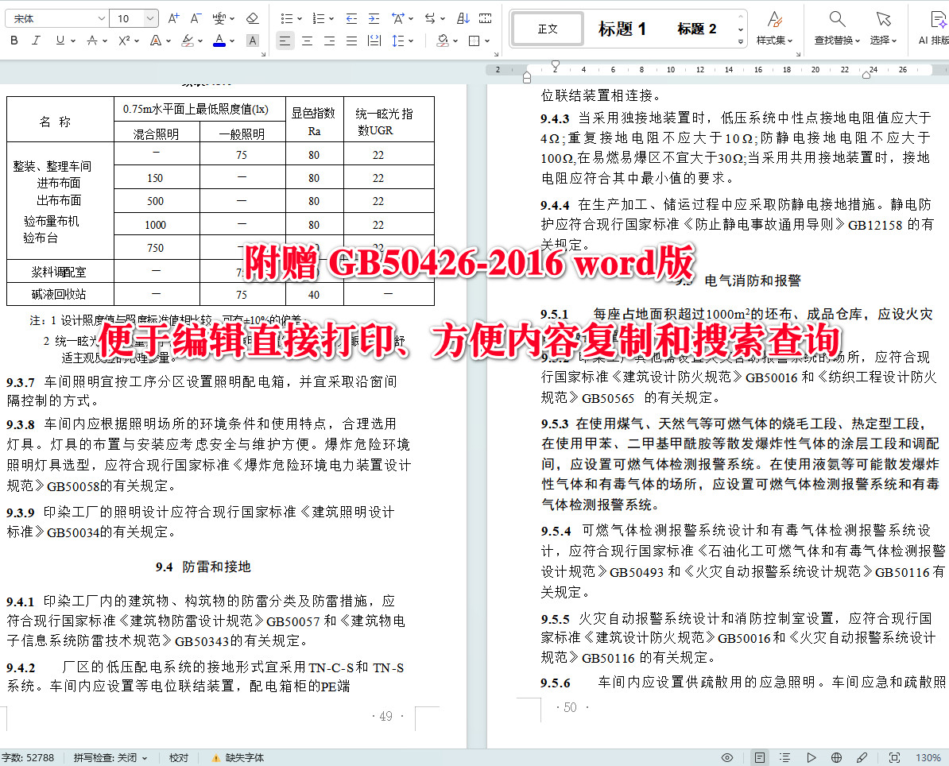Toggle eye protection mode icon

727,757
